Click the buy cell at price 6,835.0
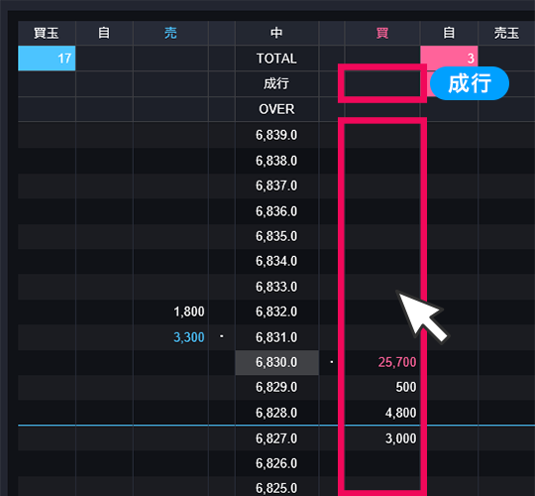Image resolution: width=535 pixels, height=496 pixels. pyautogui.click(x=382, y=236)
